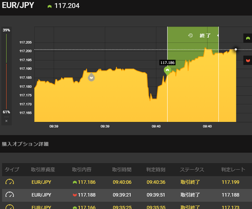Click the small arrow right of 終了 label
The width and height of the screenshot is (252, 209).
[x=218, y=36]
